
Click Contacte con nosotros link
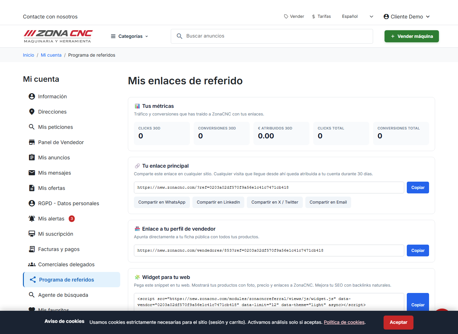[50, 17]
